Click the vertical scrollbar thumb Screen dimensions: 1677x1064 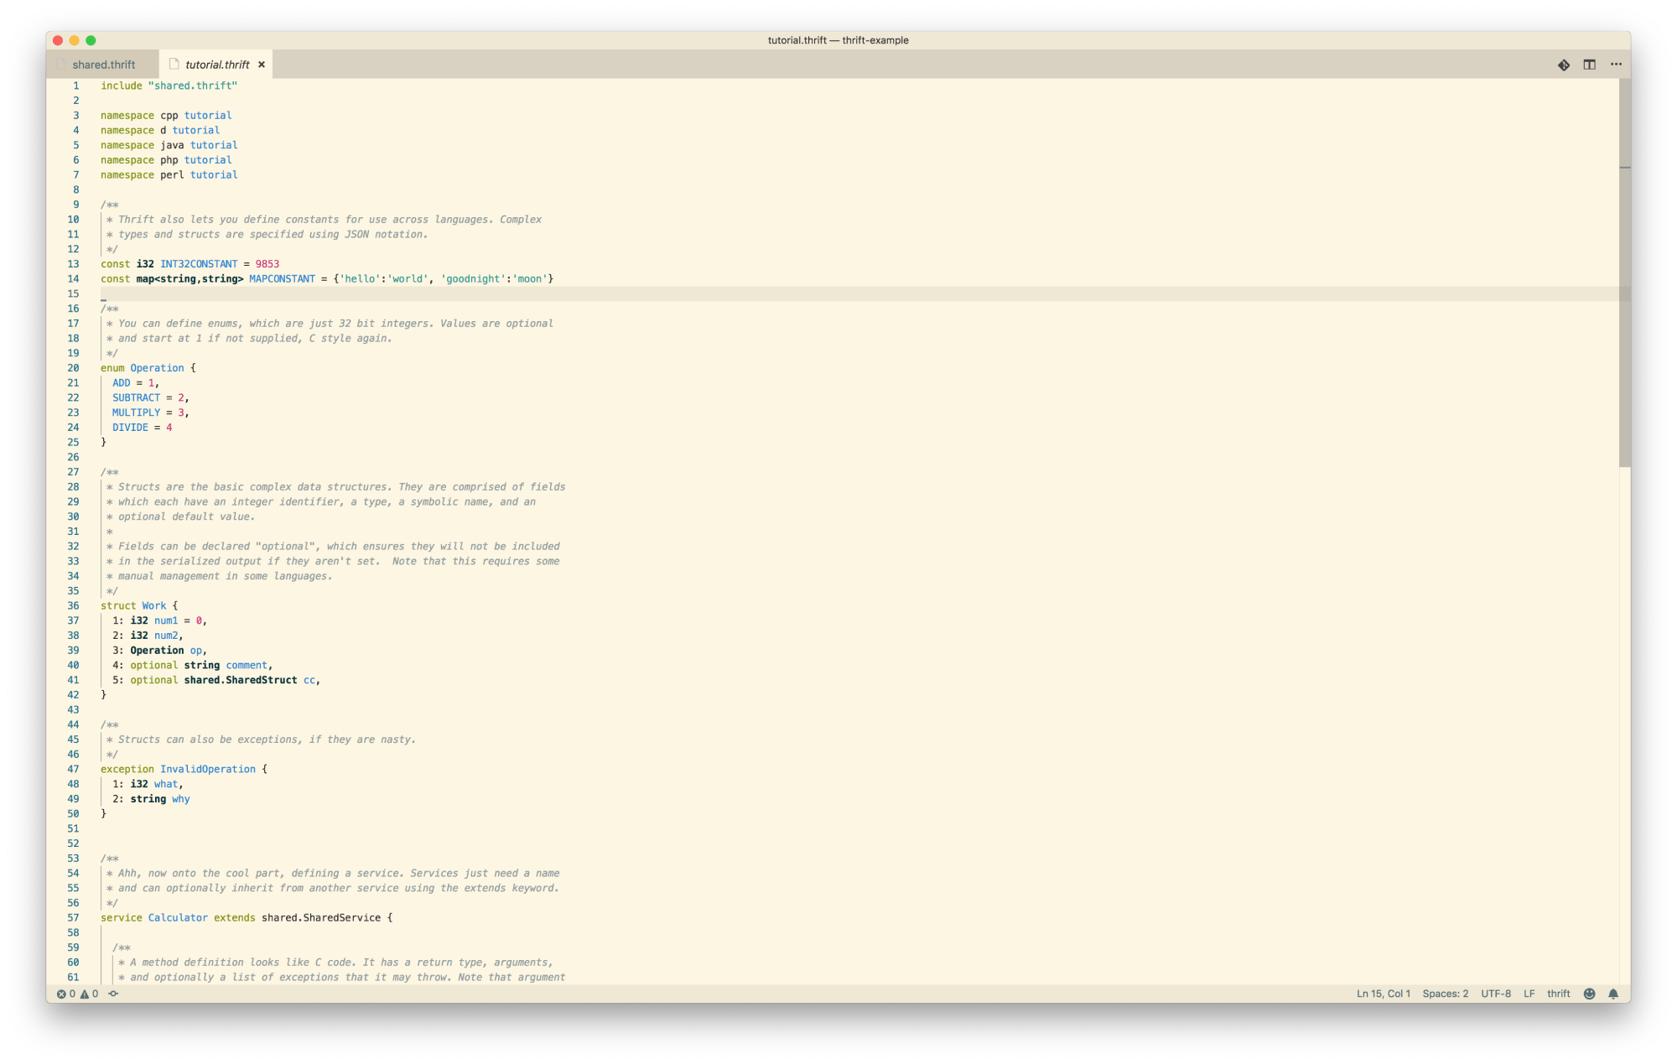pyautogui.click(x=1624, y=272)
